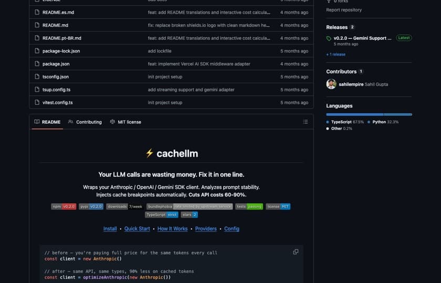The height and width of the screenshot is (283, 441).
Task: Click the bundlephobia badge
Action: click(190, 206)
